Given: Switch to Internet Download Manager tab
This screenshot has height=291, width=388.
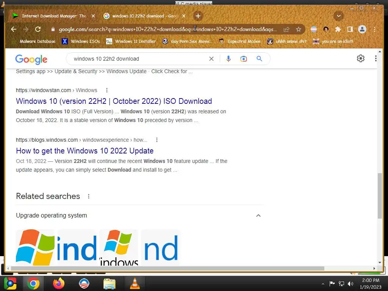Looking at the screenshot, I should 54,16.
